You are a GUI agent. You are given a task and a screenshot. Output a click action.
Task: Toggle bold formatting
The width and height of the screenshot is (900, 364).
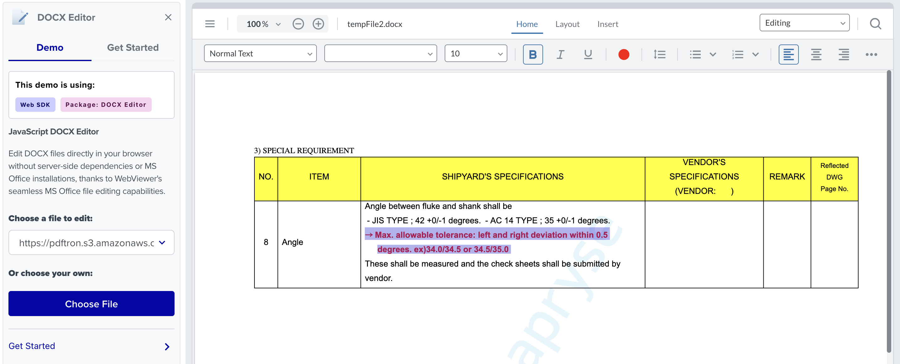tap(532, 54)
